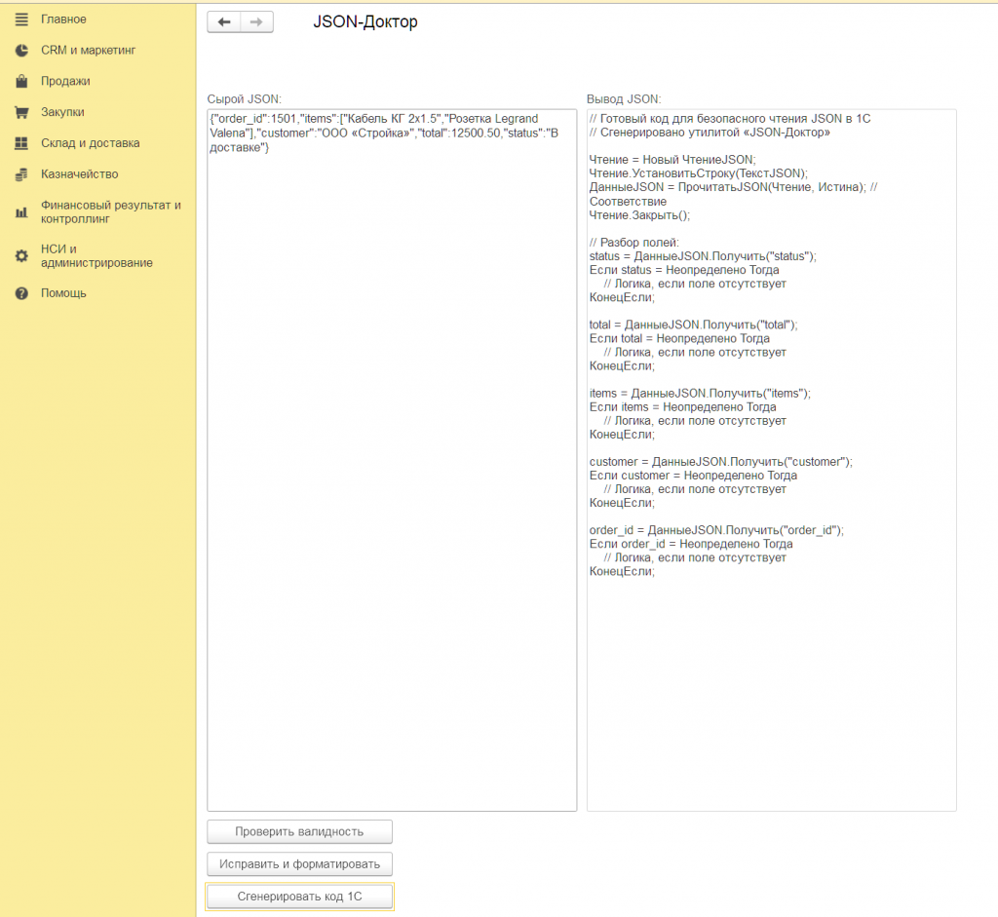
Task: Go forward with the right arrow button
Action: (x=256, y=22)
